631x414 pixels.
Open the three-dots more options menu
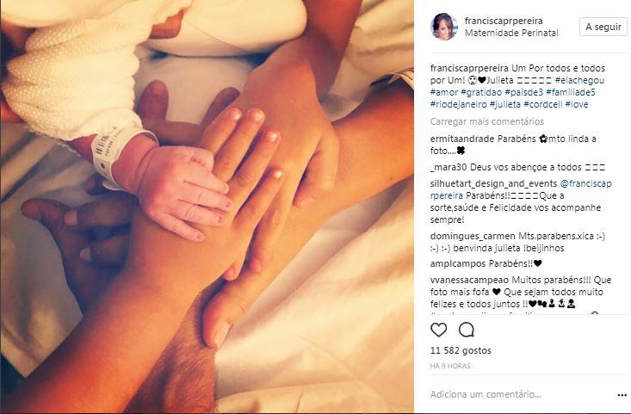622,395
